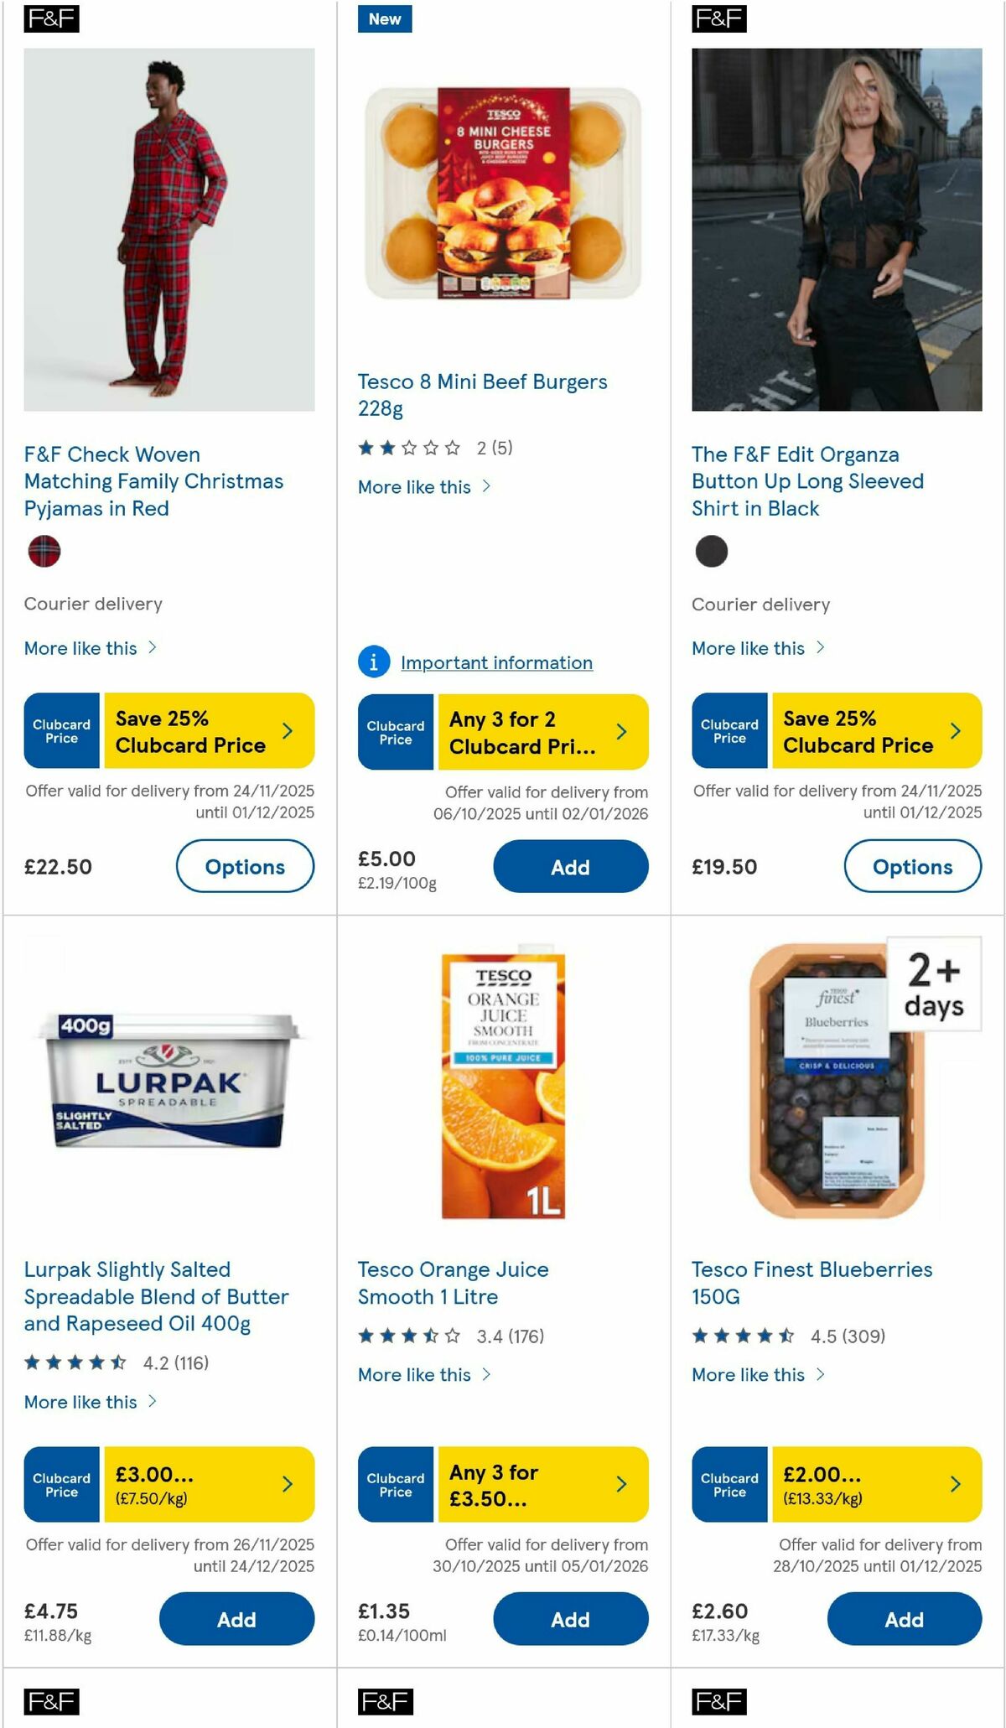Click the New badge on mini burgers card
This screenshot has width=1006, height=1728.
(383, 18)
